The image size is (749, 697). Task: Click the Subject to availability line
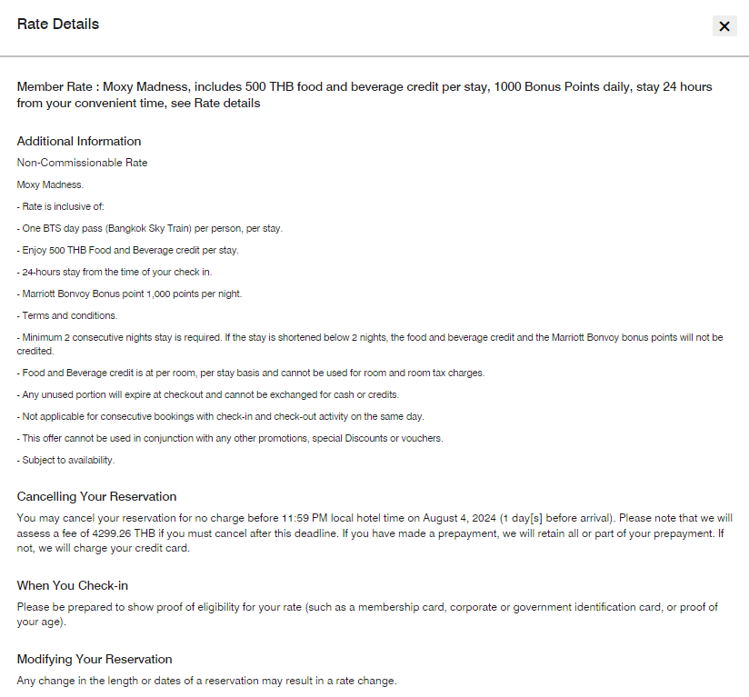click(66, 460)
